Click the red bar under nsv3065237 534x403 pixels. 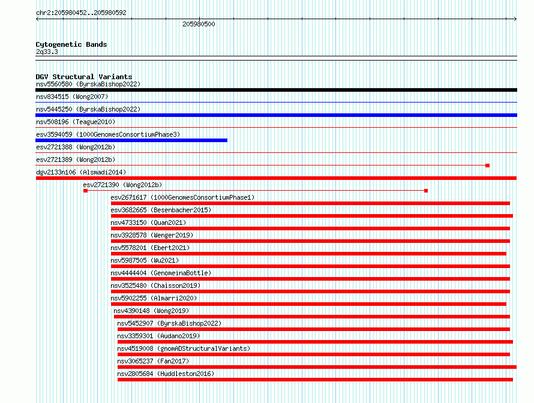pos(317,367)
